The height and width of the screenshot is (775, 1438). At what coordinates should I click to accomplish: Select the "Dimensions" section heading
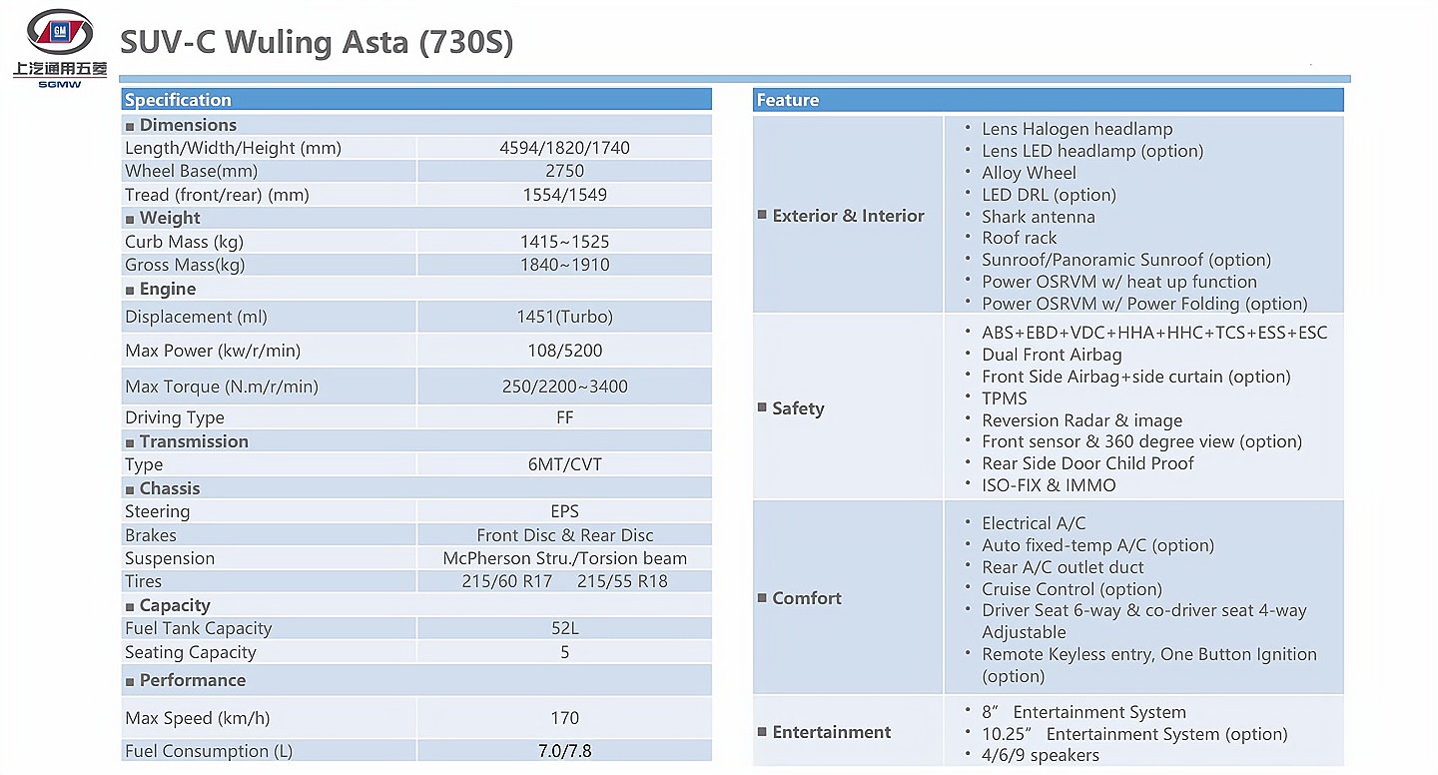(188, 125)
